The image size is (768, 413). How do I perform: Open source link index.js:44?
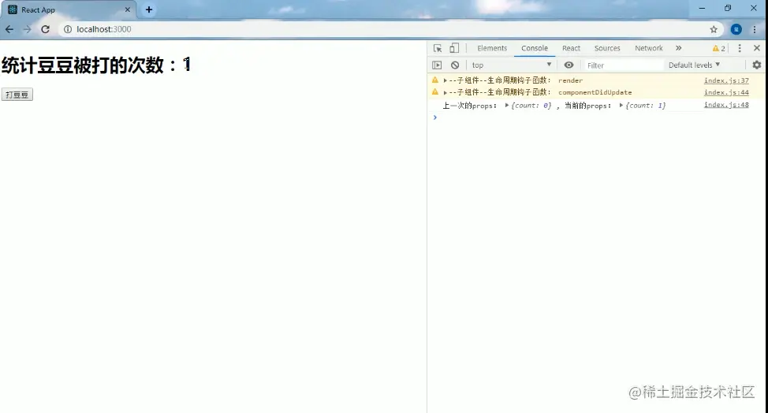coord(726,92)
